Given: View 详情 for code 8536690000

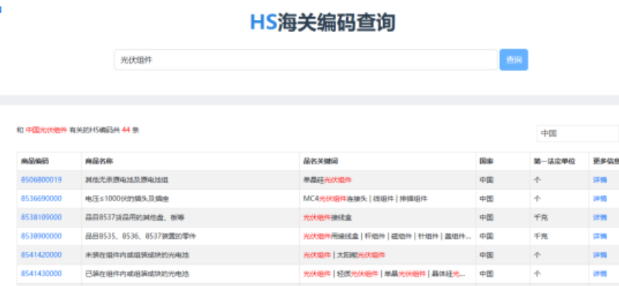Looking at the screenshot, I should pyautogui.click(x=600, y=198).
